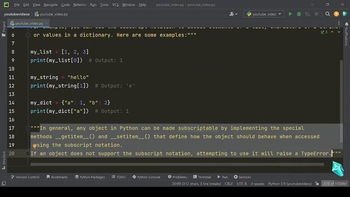Open TODO tool window
Viewport: 350px width, 197px height.
coord(119,177)
